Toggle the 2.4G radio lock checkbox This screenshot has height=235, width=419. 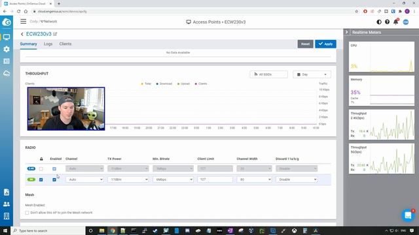[x=41, y=168]
